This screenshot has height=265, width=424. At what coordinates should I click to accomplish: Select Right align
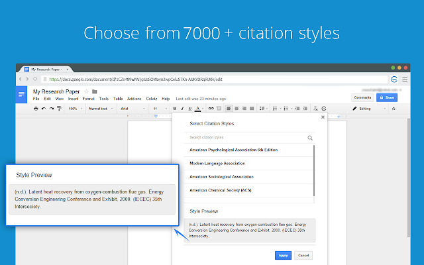244,109
